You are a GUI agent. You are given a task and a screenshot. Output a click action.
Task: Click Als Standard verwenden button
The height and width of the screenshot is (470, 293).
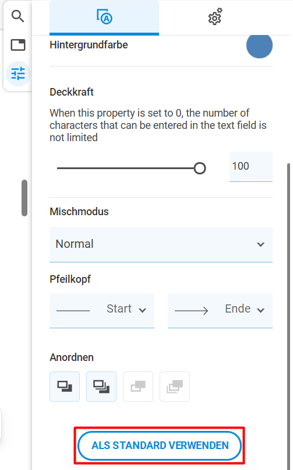[160, 446]
